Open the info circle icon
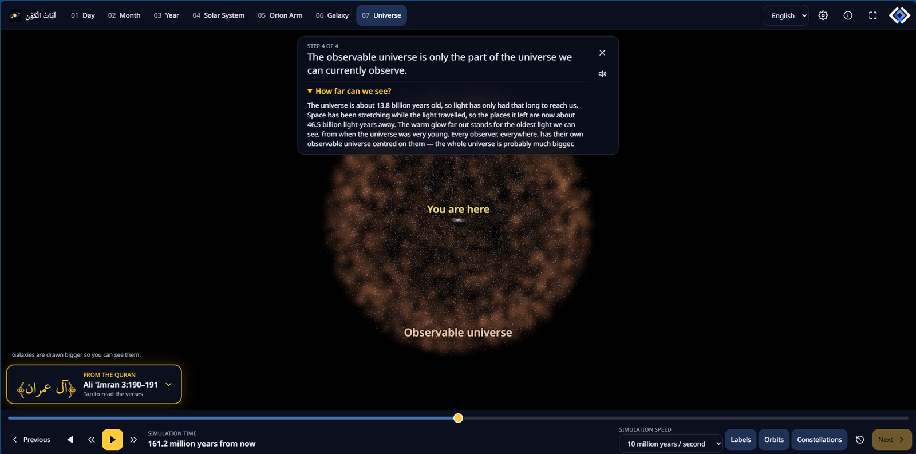Image resolution: width=916 pixels, height=454 pixels. pyautogui.click(x=848, y=15)
